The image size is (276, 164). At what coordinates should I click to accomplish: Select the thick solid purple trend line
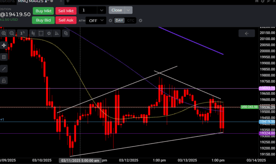point(191,40)
